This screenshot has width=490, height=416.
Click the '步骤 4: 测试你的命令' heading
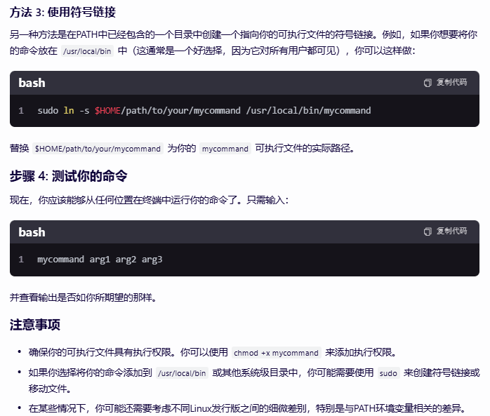pos(68,176)
